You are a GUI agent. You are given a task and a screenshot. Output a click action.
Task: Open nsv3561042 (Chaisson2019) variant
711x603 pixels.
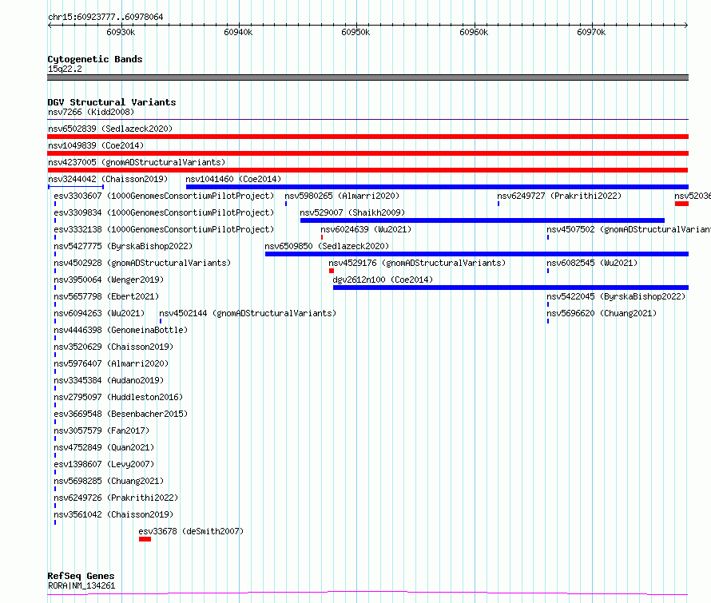pyautogui.click(x=113, y=514)
